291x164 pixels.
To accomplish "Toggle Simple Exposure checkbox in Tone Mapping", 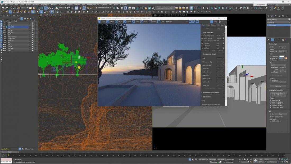I will (x=203, y=36).
